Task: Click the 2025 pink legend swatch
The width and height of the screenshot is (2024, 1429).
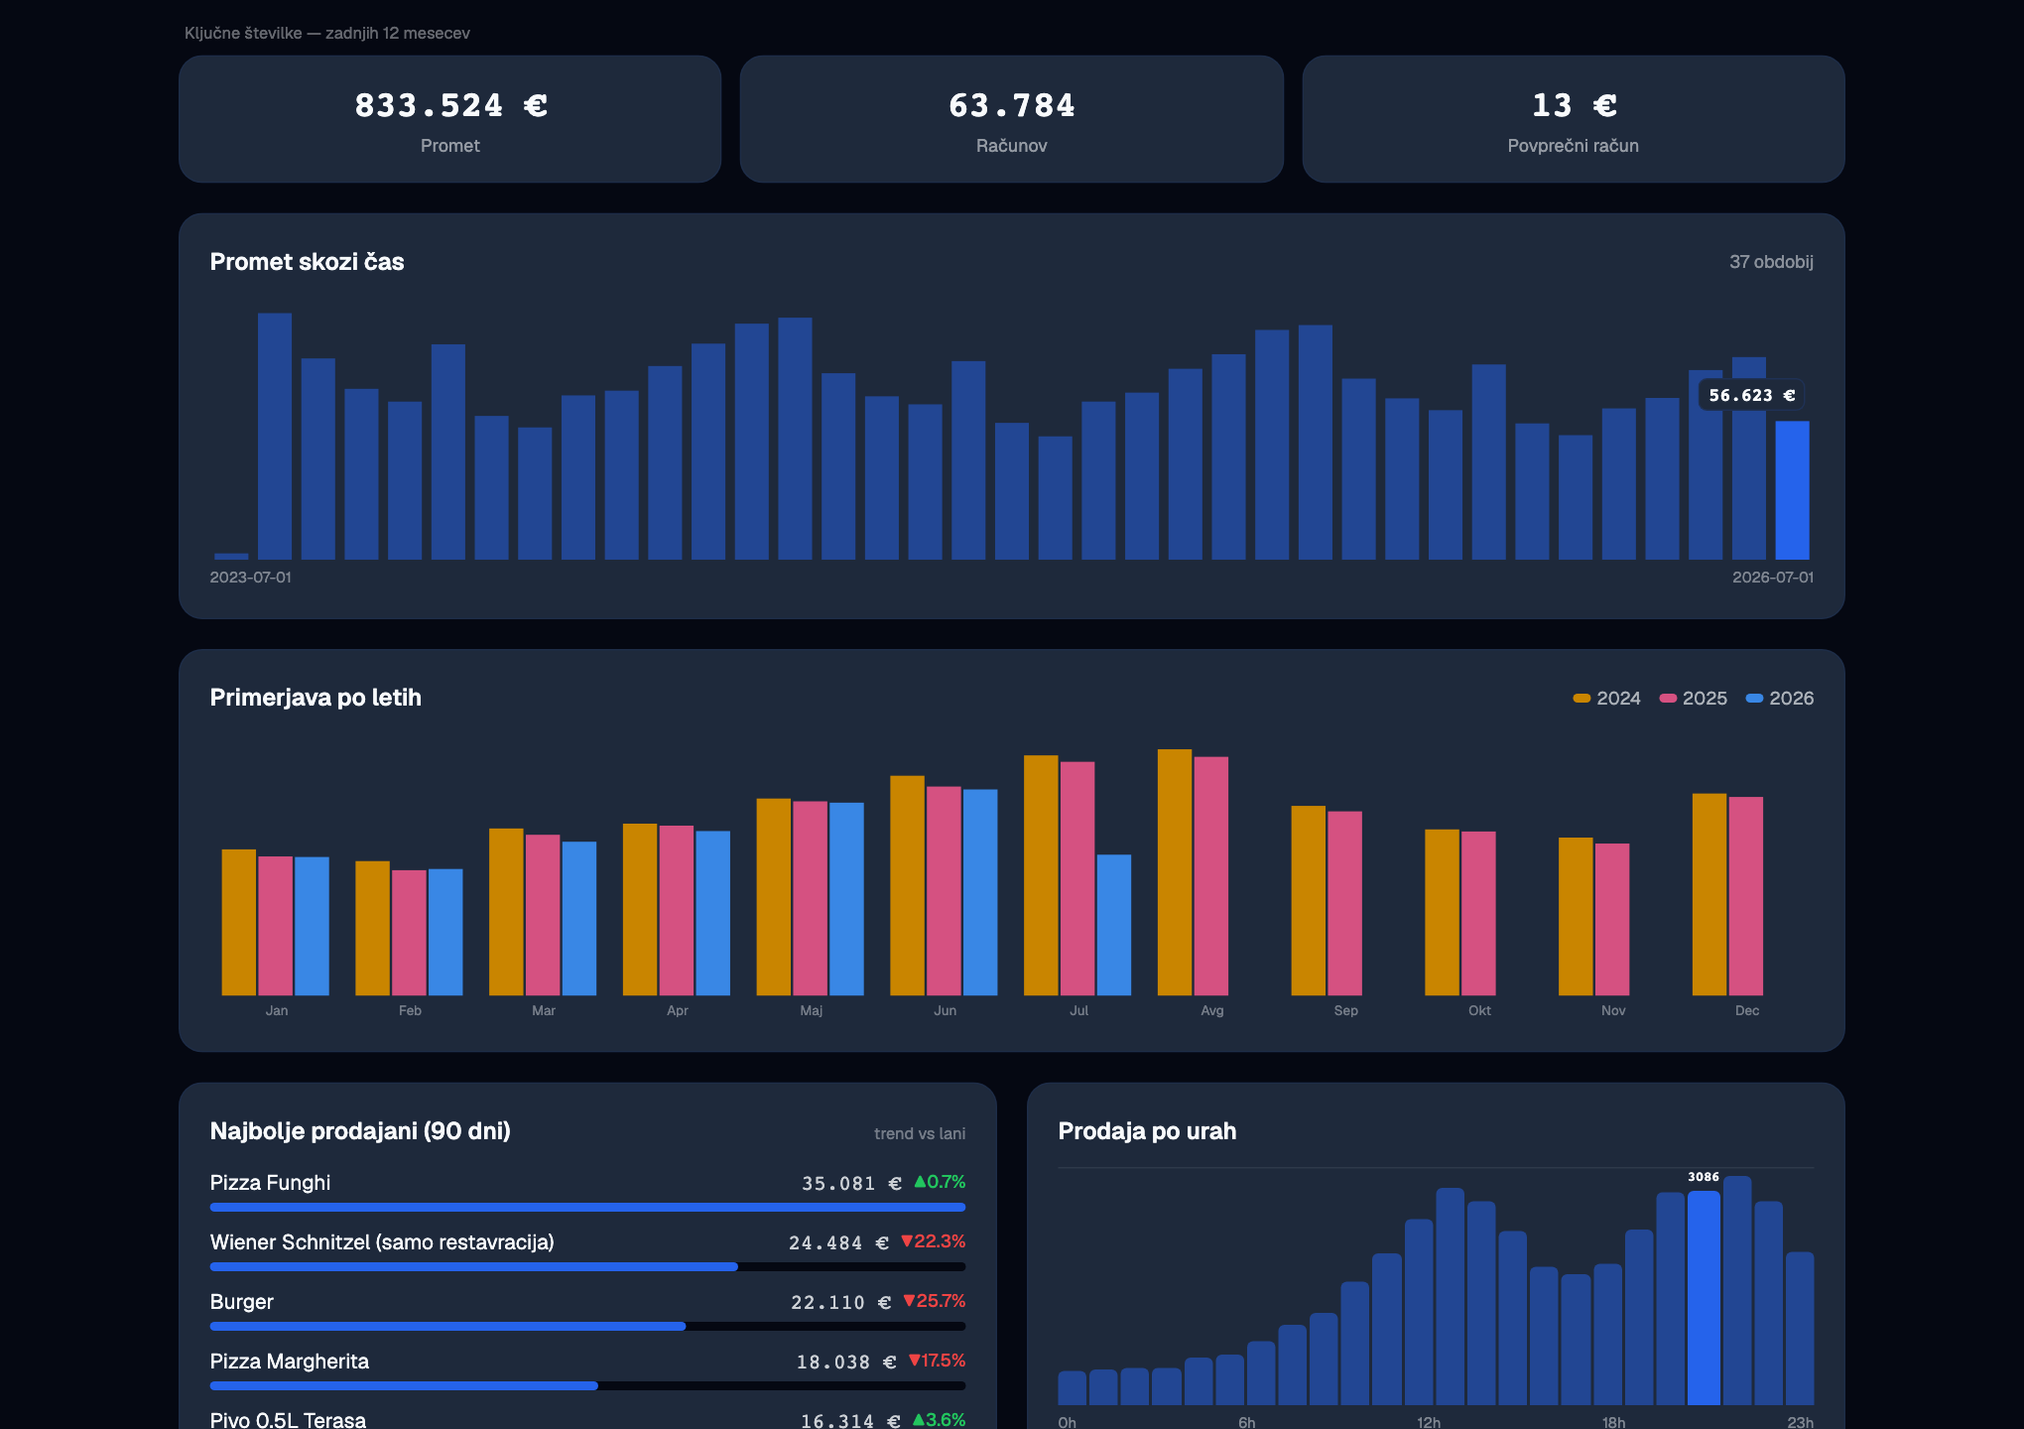Action: (x=1668, y=699)
